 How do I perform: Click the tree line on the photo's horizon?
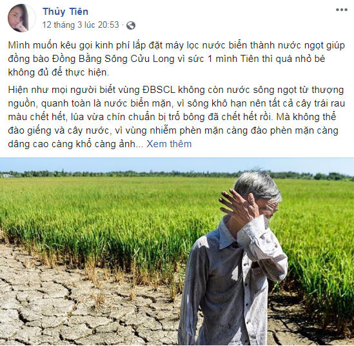click(177, 175)
